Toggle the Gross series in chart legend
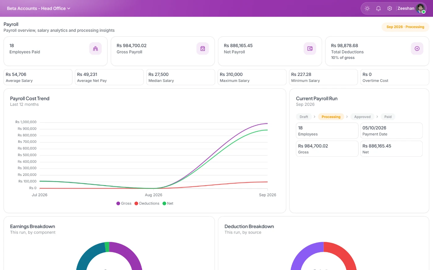This screenshot has height=270, width=433. [124, 203]
